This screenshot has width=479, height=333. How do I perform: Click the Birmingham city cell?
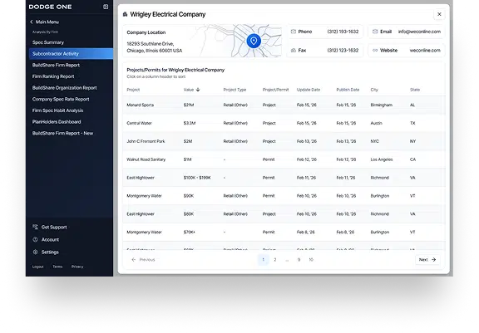coord(381,105)
